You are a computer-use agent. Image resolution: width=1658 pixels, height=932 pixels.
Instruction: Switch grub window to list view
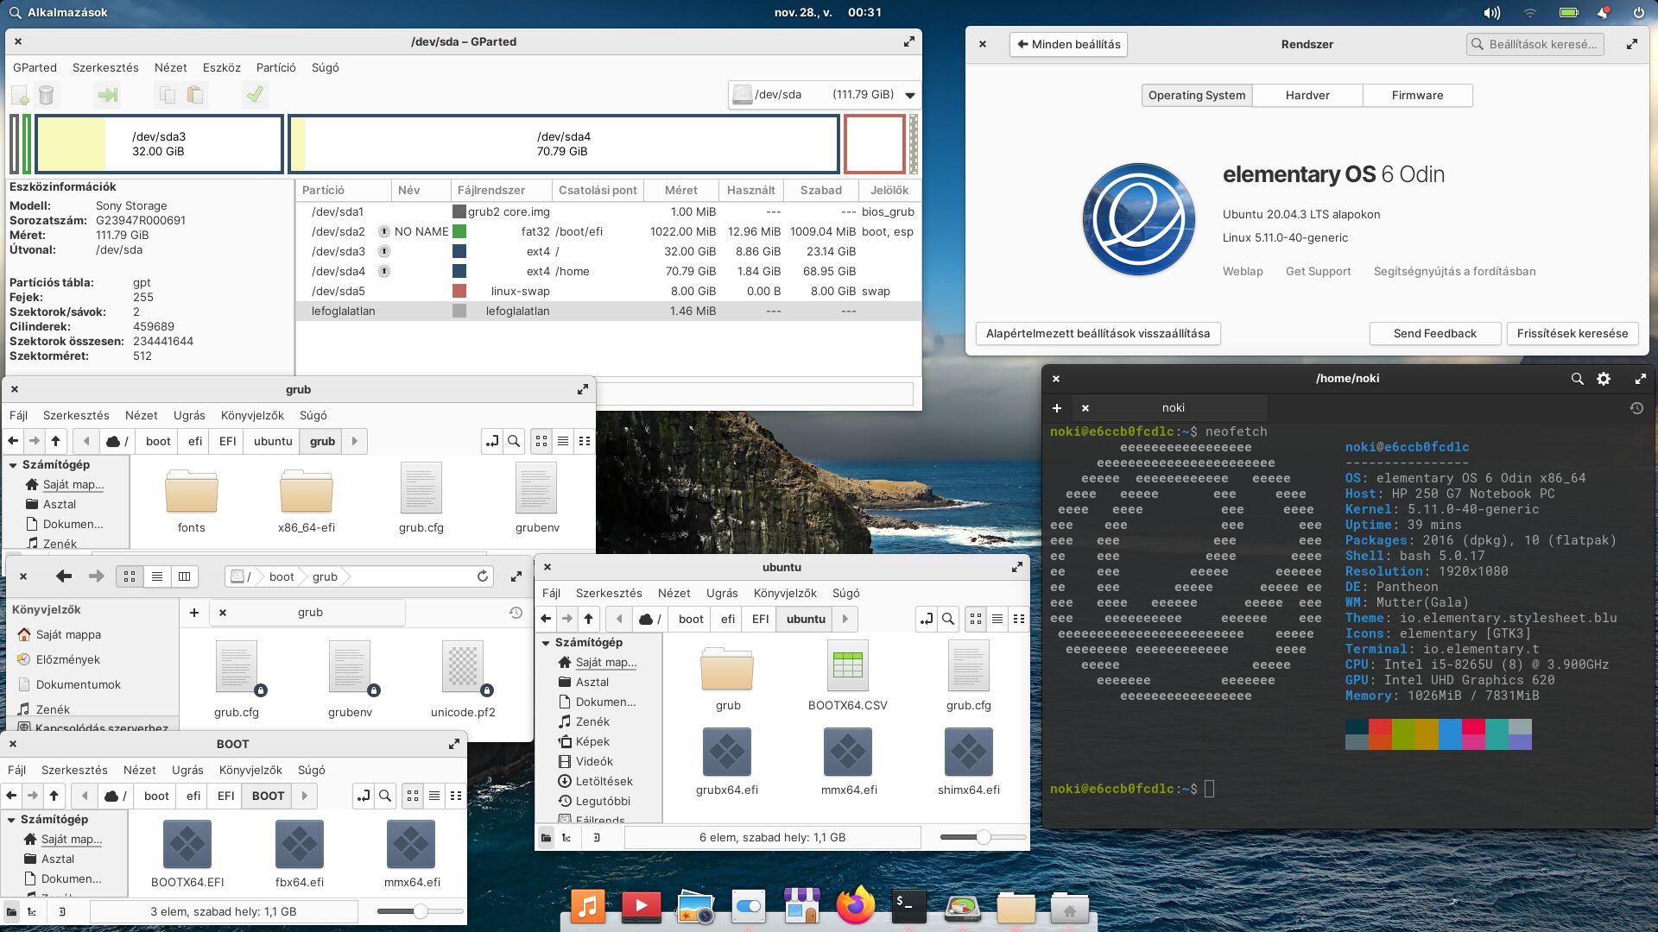tap(563, 441)
